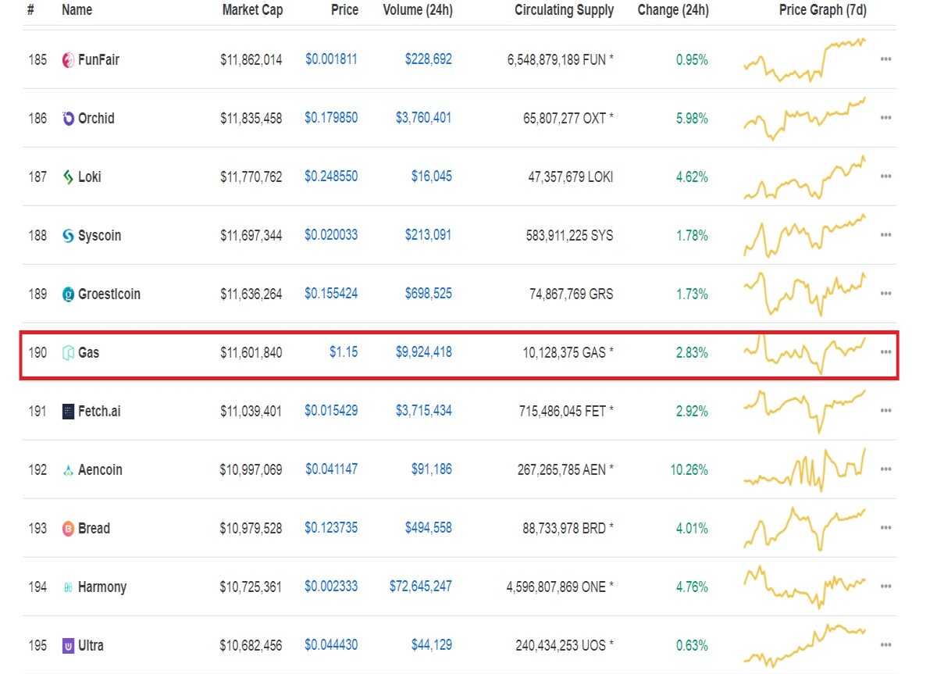The height and width of the screenshot is (674, 937).
Task: Click the Harmony coin logo icon
Action: click(68, 587)
